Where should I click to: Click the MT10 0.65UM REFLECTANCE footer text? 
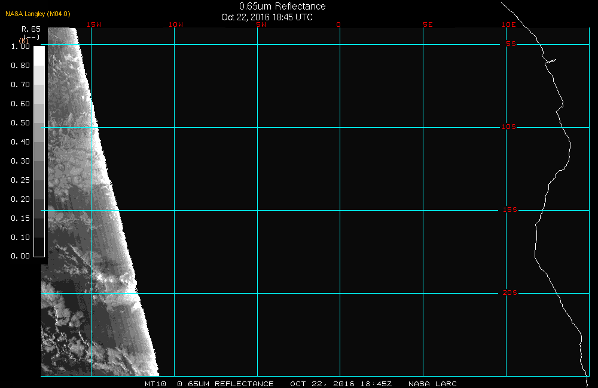click(209, 384)
